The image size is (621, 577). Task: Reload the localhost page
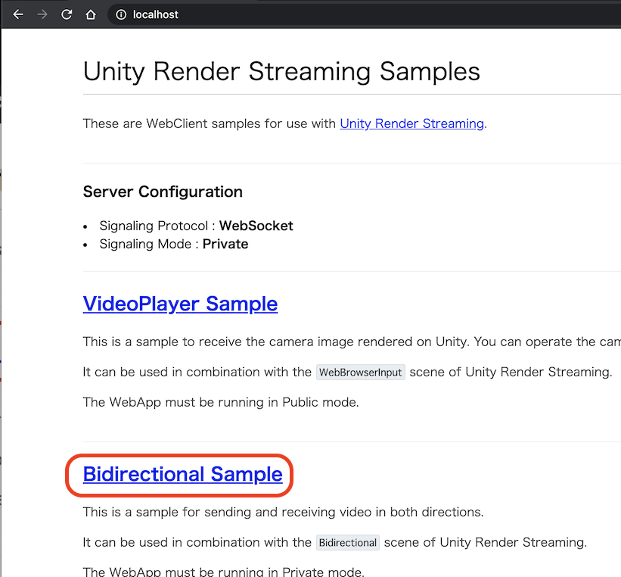pos(67,14)
